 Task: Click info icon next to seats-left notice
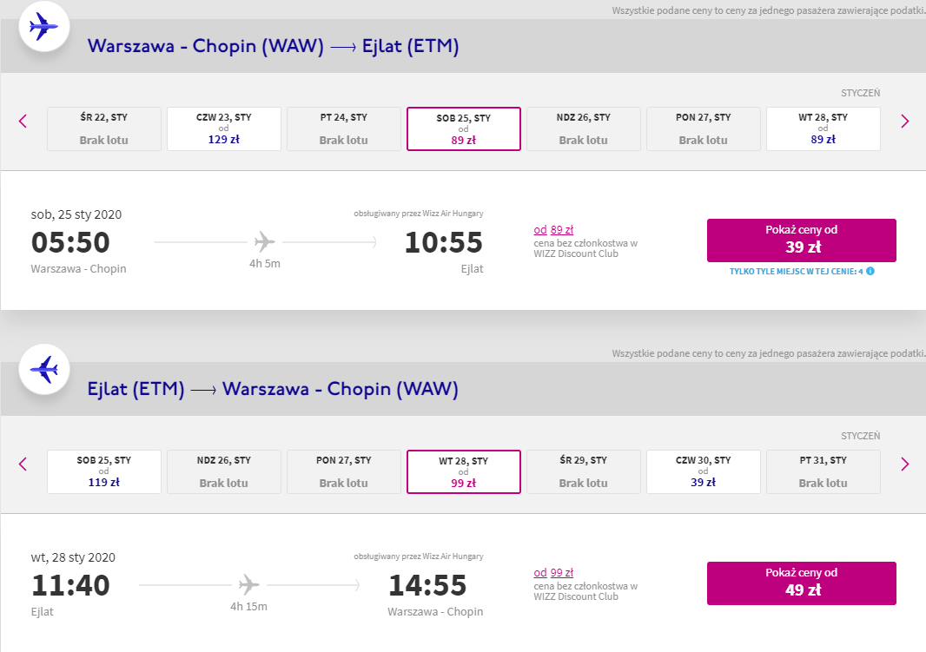tap(870, 271)
